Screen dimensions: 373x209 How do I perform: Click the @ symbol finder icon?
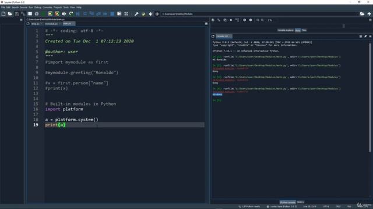(37, 14)
